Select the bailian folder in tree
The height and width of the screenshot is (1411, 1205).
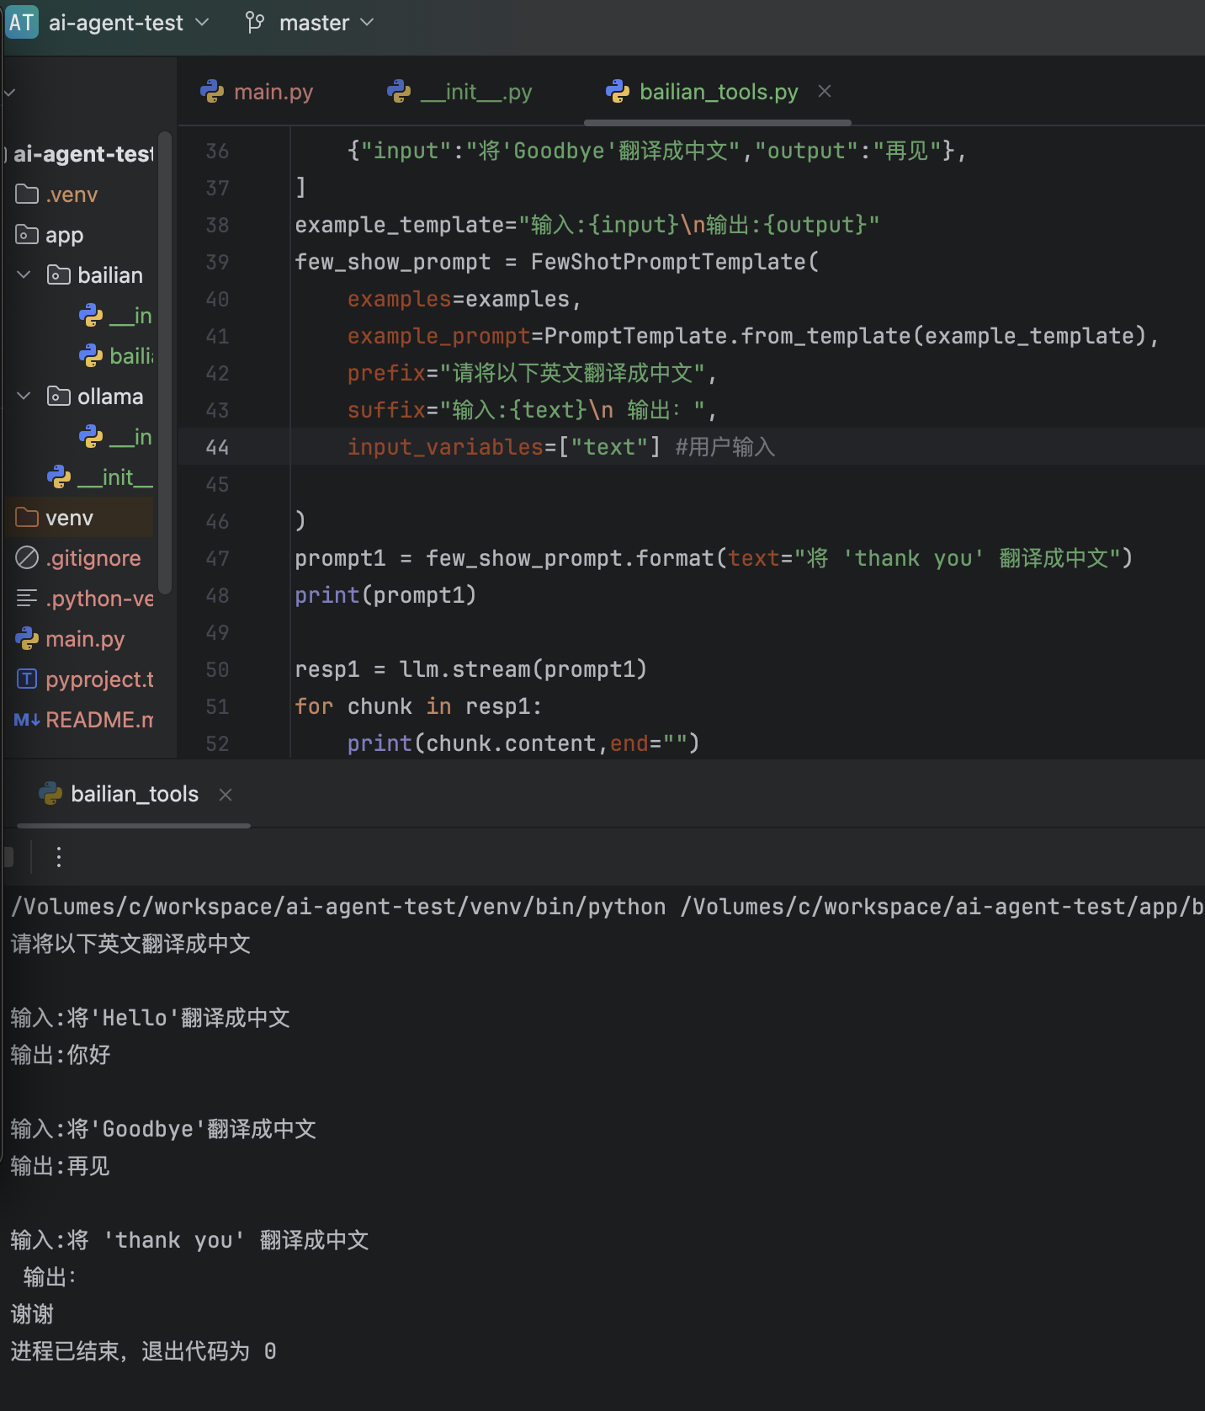point(110,275)
